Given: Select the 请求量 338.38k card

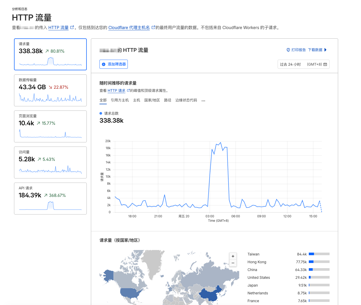Looking at the screenshot, I should pyautogui.click(x=50, y=54).
